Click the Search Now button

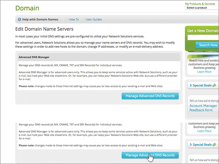[207, 45]
